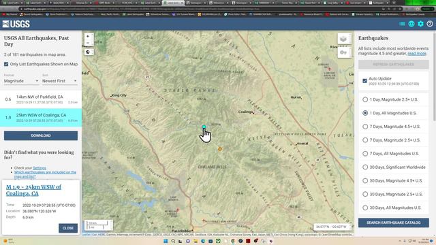
Task: Click the map scale bar control
Action: [99, 225]
